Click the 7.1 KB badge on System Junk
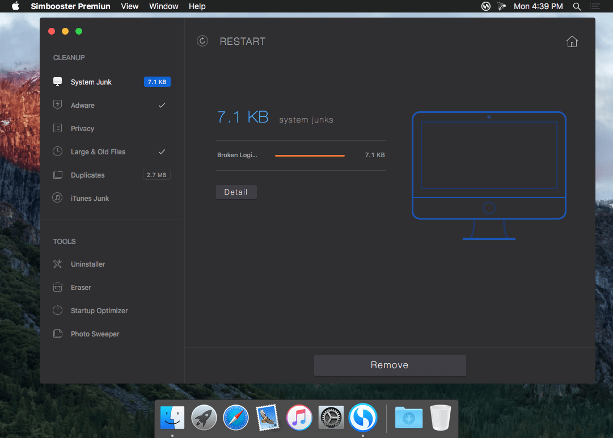Image resolution: width=613 pixels, height=438 pixels. [157, 82]
